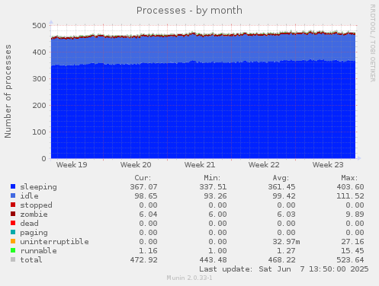Click zombie maximum value 9.89

pos(355,214)
